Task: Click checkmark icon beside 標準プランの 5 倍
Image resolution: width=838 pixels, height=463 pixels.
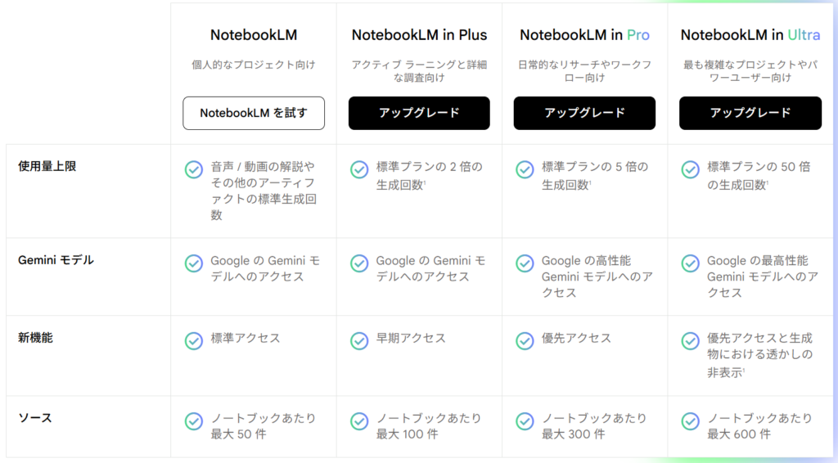Action: [x=525, y=169]
